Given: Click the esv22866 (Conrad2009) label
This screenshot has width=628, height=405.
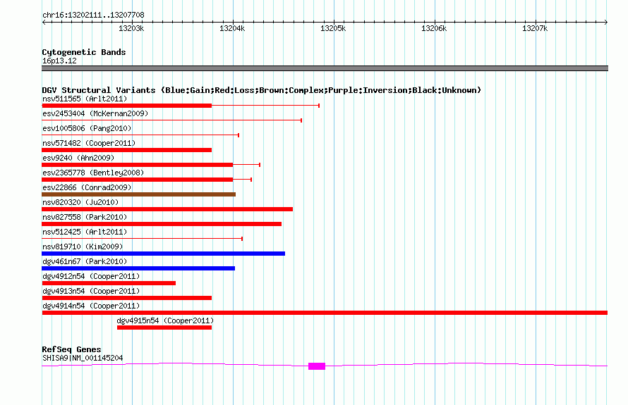Looking at the screenshot, I should tap(87, 187).
